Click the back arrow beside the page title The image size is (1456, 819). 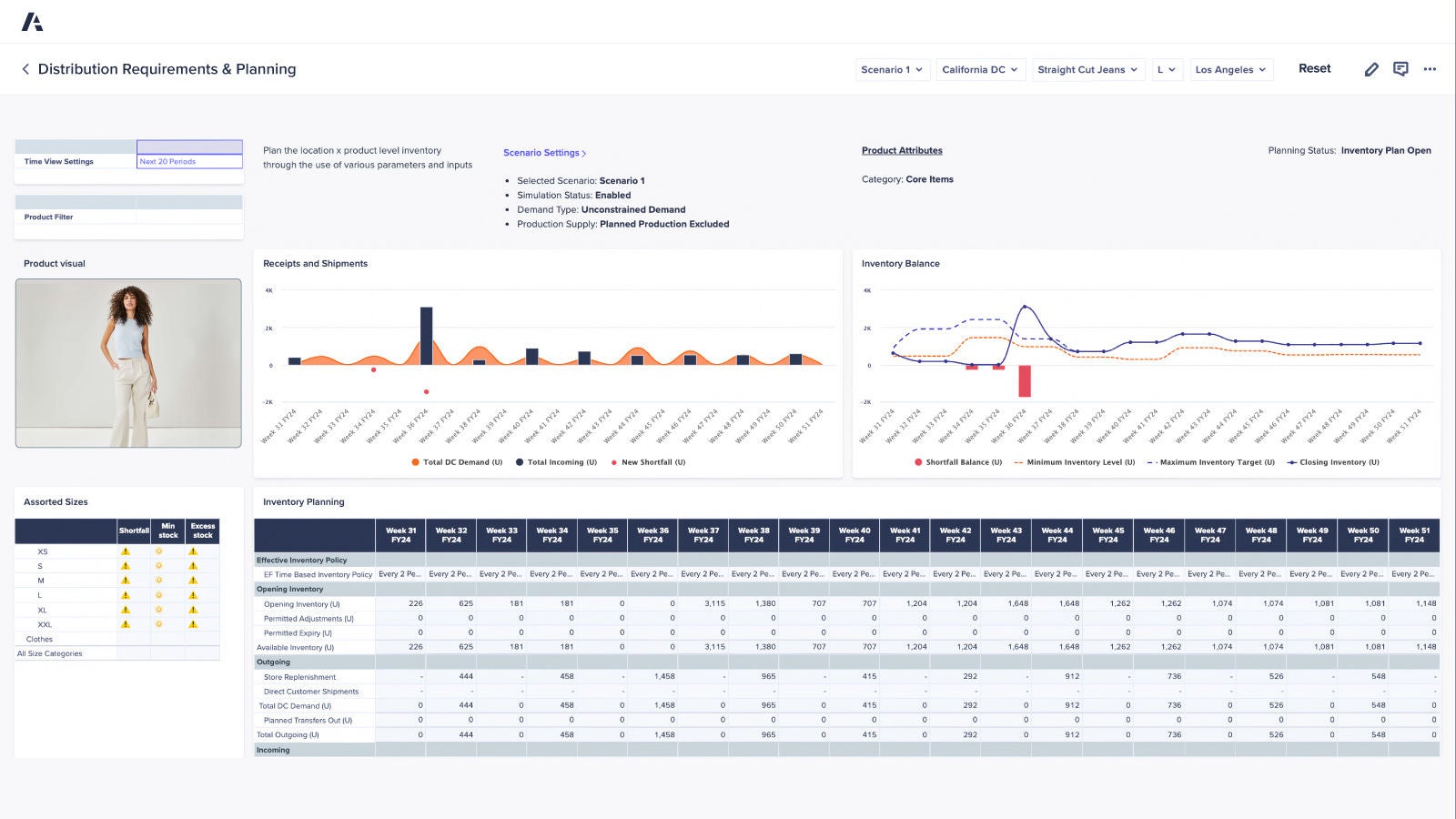(x=25, y=69)
